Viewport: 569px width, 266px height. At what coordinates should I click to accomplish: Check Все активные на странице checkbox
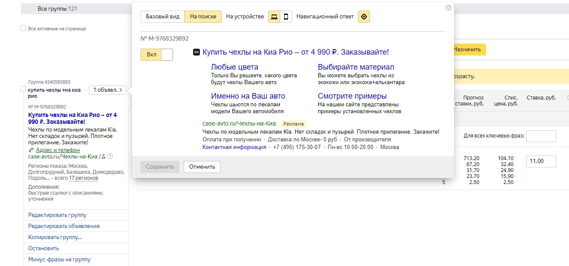23,29
